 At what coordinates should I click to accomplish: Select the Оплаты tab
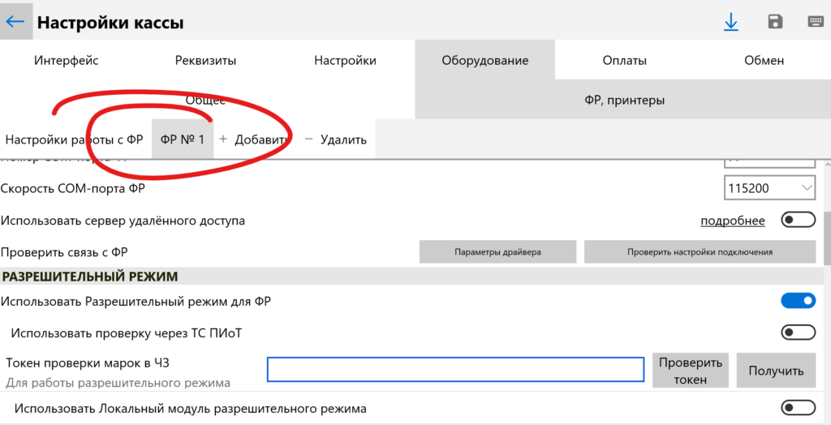tap(624, 60)
